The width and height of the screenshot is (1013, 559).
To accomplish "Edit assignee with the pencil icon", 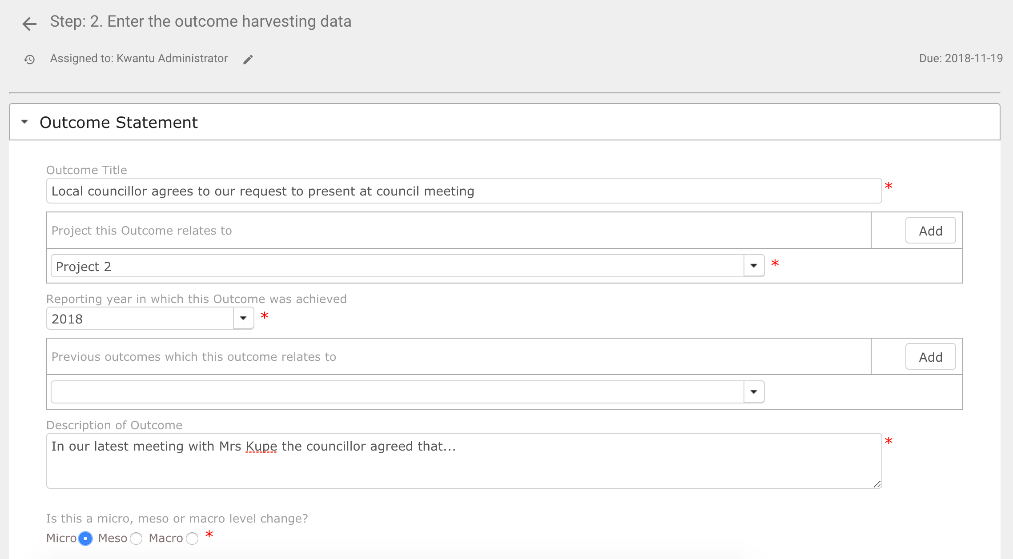I will [248, 60].
